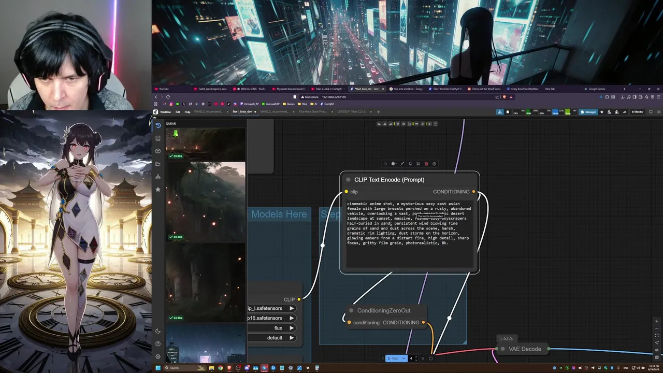
Task: Collapse the ConditioningZeroOut node dot
Action: point(351,310)
